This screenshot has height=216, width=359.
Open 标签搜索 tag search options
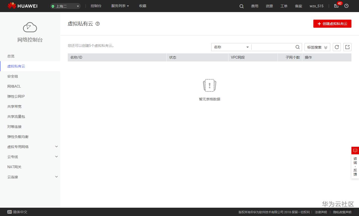pos(317,47)
